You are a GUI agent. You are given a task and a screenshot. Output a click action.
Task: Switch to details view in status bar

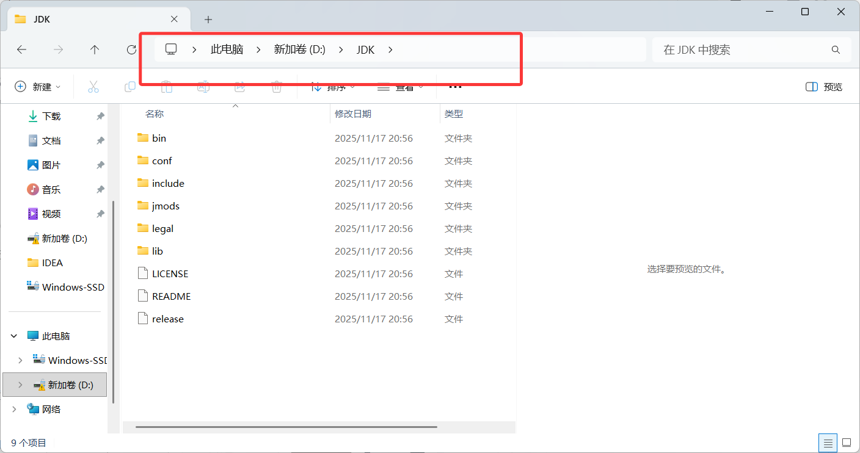tap(828, 443)
